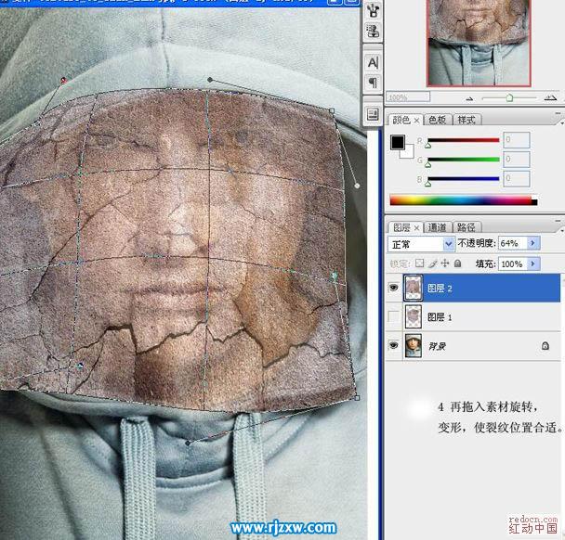Switch to the 通道 tab
565x540 pixels.
pos(437,227)
